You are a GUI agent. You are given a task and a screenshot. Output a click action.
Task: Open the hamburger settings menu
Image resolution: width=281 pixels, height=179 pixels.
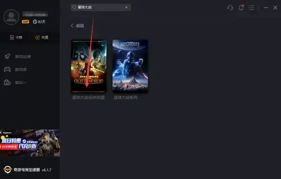[x=251, y=8]
